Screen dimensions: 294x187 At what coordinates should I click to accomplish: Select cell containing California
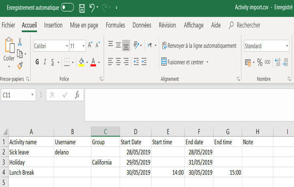(105, 162)
